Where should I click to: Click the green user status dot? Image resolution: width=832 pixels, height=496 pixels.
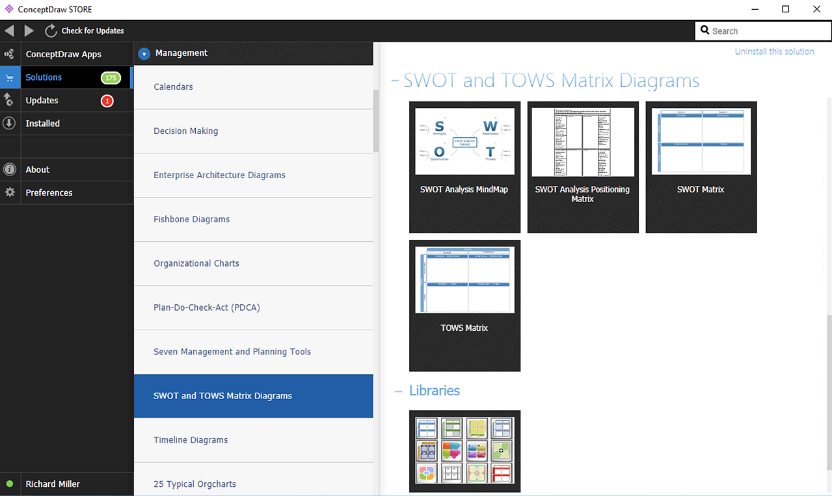pyautogui.click(x=9, y=484)
